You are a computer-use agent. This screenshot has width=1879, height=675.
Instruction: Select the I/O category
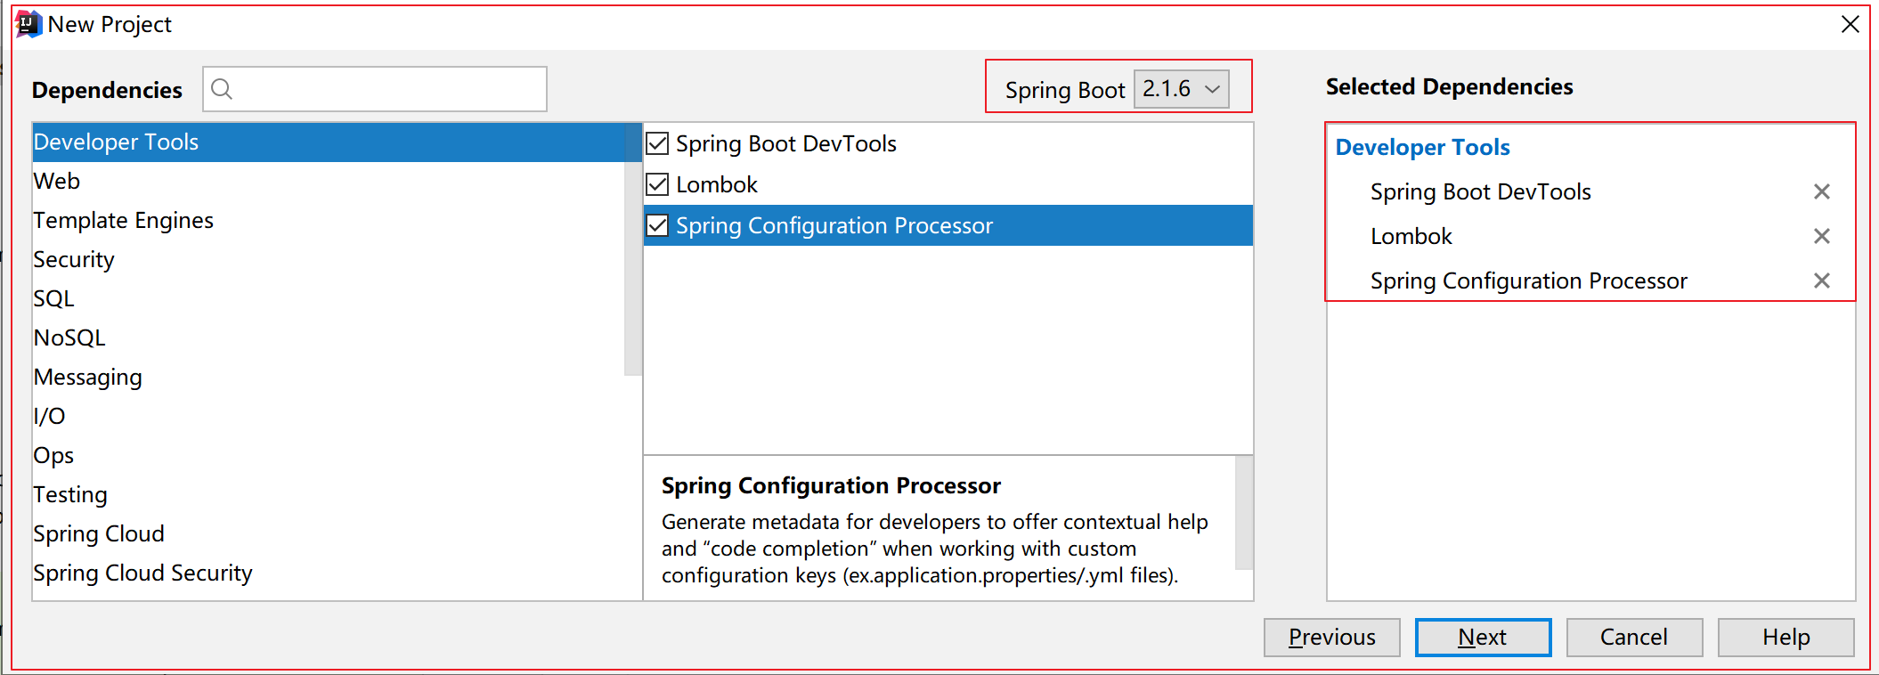329,417
